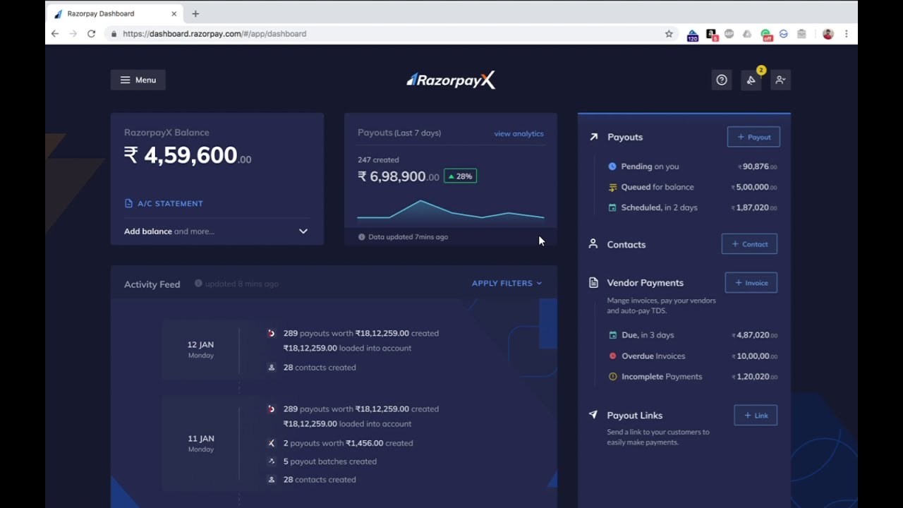The height and width of the screenshot is (508, 903).
Task: Open Queued for balance row
Action: tap(692, 187)
